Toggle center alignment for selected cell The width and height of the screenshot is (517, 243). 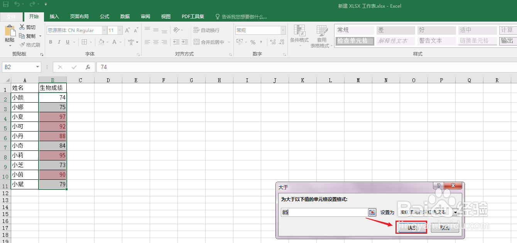(x=155, y=42)
